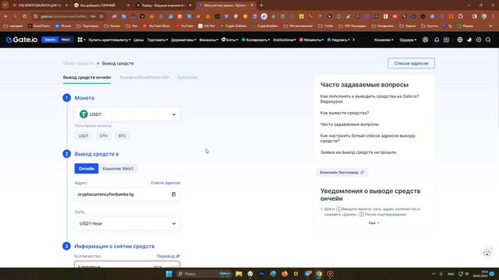The image size is (499, 280).
Task: Open Chrome in the taskbar
Action: tap(319, 274)
